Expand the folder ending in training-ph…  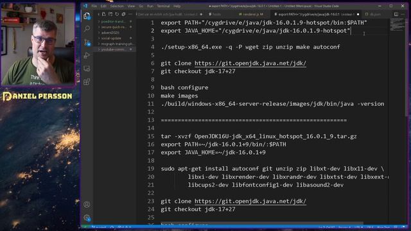115,44
